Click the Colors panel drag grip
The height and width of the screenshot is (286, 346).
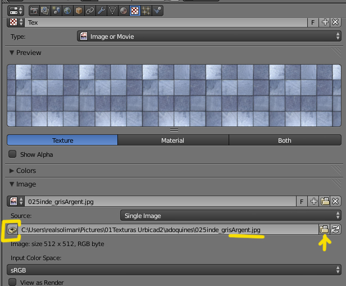click(x=336, y=170)
